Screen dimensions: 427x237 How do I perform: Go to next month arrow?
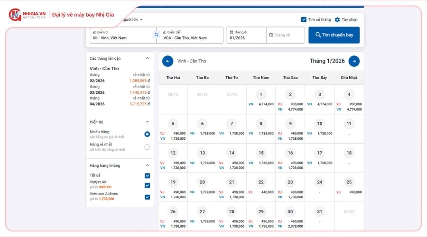coord(354,61)
